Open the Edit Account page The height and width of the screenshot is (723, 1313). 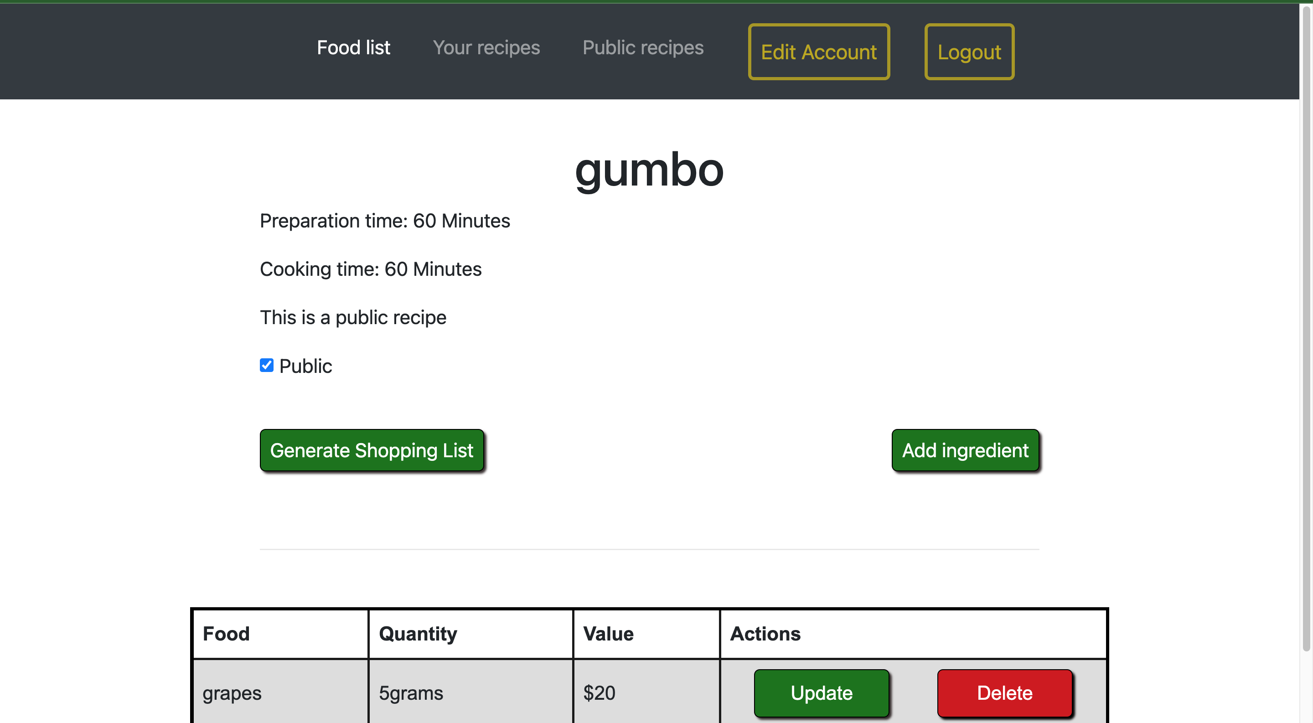[819, 51]
